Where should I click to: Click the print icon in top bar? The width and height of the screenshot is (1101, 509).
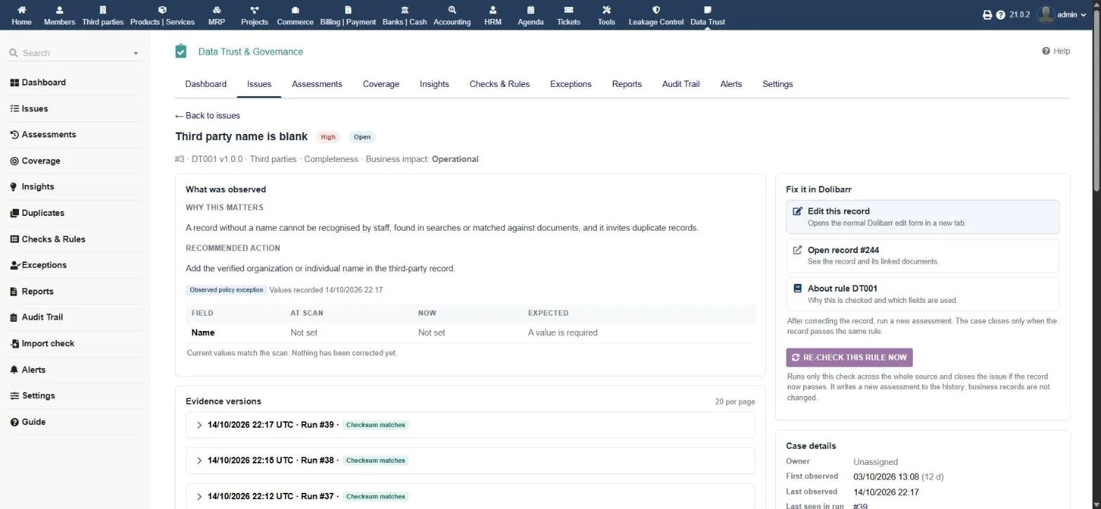tap(987, 15)
